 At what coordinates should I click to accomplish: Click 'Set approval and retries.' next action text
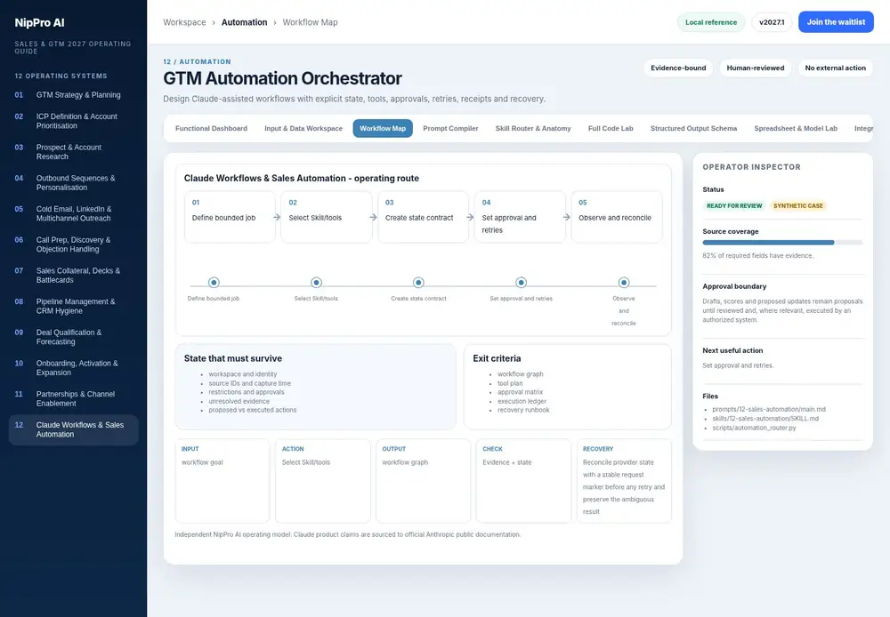pos(738,365)
